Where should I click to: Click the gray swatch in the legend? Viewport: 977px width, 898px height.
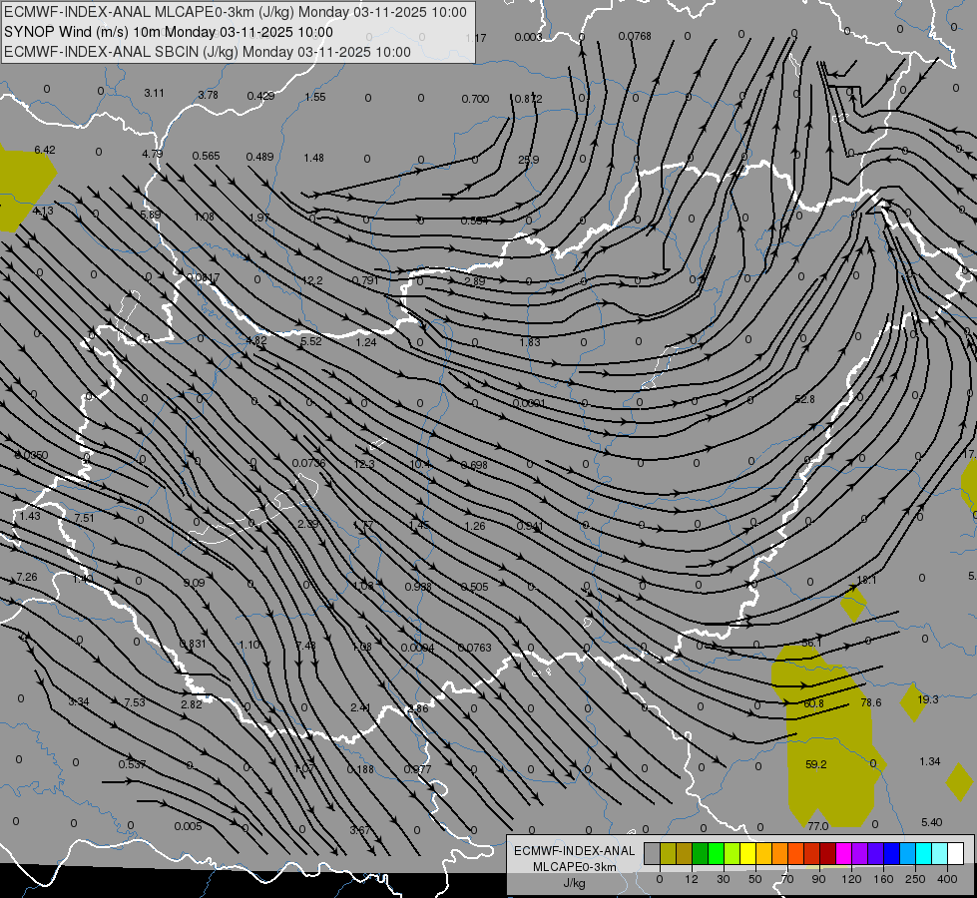point(653,854)
